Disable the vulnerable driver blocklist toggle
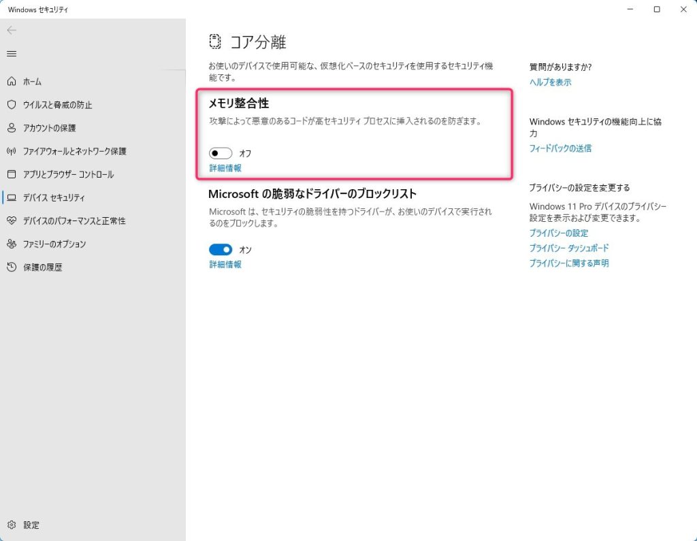The image size is (697, 541). click(221, 250)
